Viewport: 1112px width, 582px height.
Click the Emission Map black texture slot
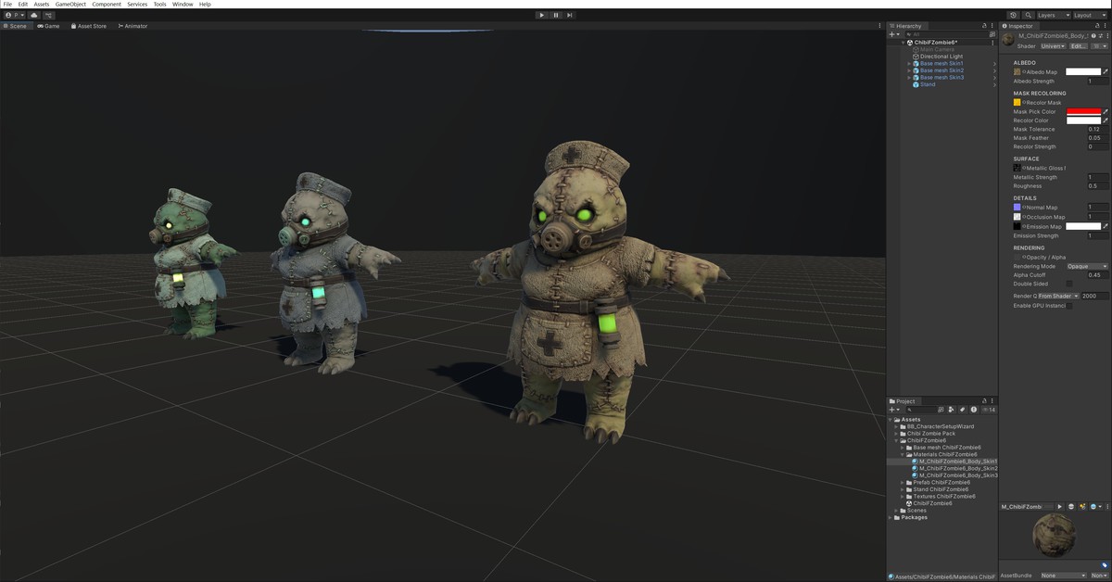pos(1017,226)
